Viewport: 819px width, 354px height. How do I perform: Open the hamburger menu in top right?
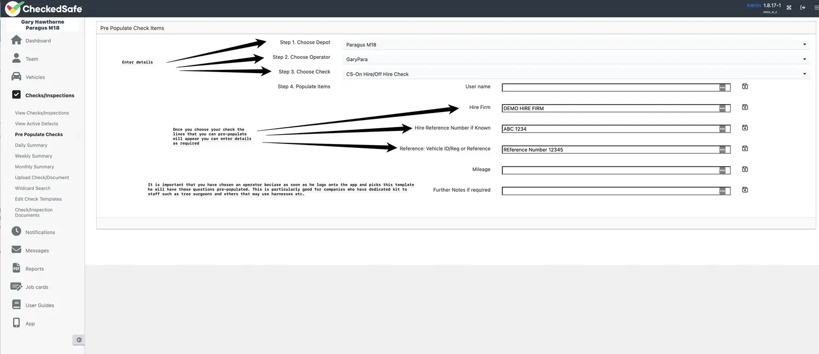(816, 8)
